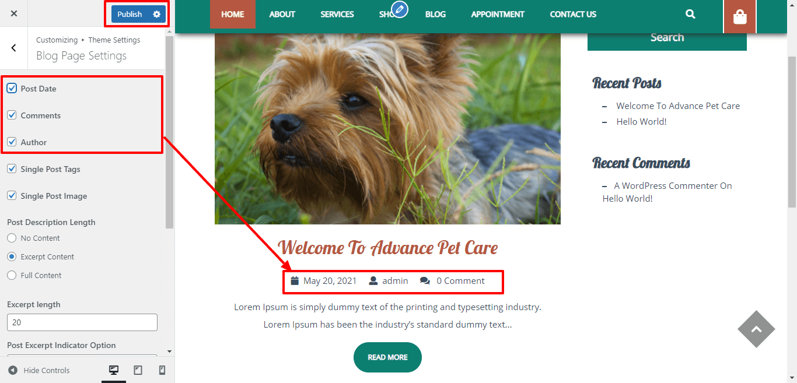This screenshot has width=797, height=383.
Task: Switch to mobile preview device icon
Action: tap(162, 370)
